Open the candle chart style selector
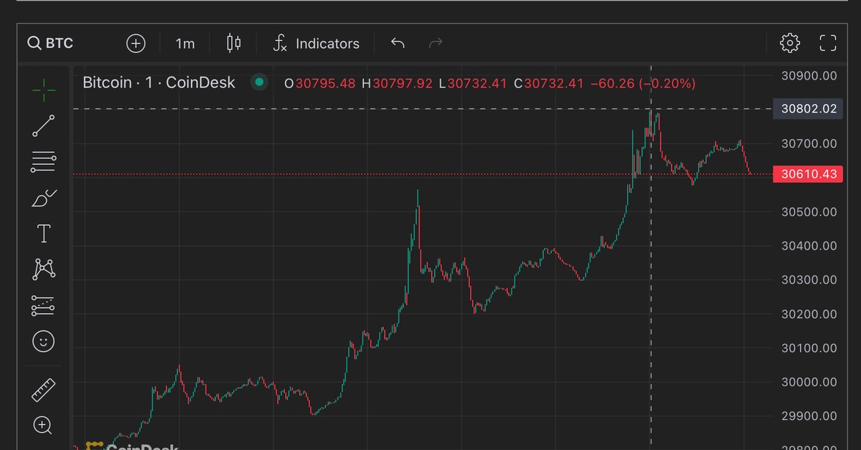This screenshot has height=450, width=861. pyautogui.click(x=232, y=43)
